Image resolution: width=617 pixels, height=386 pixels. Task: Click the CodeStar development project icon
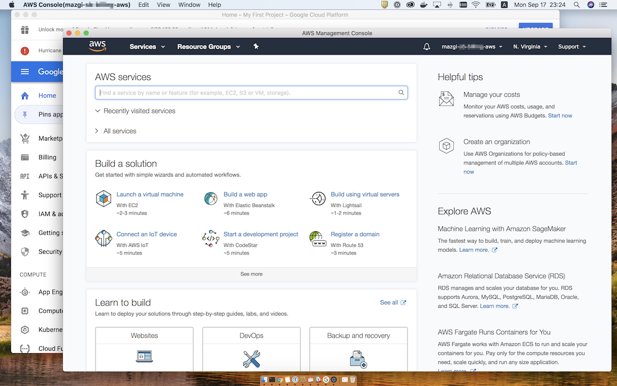tap(211, 238)
